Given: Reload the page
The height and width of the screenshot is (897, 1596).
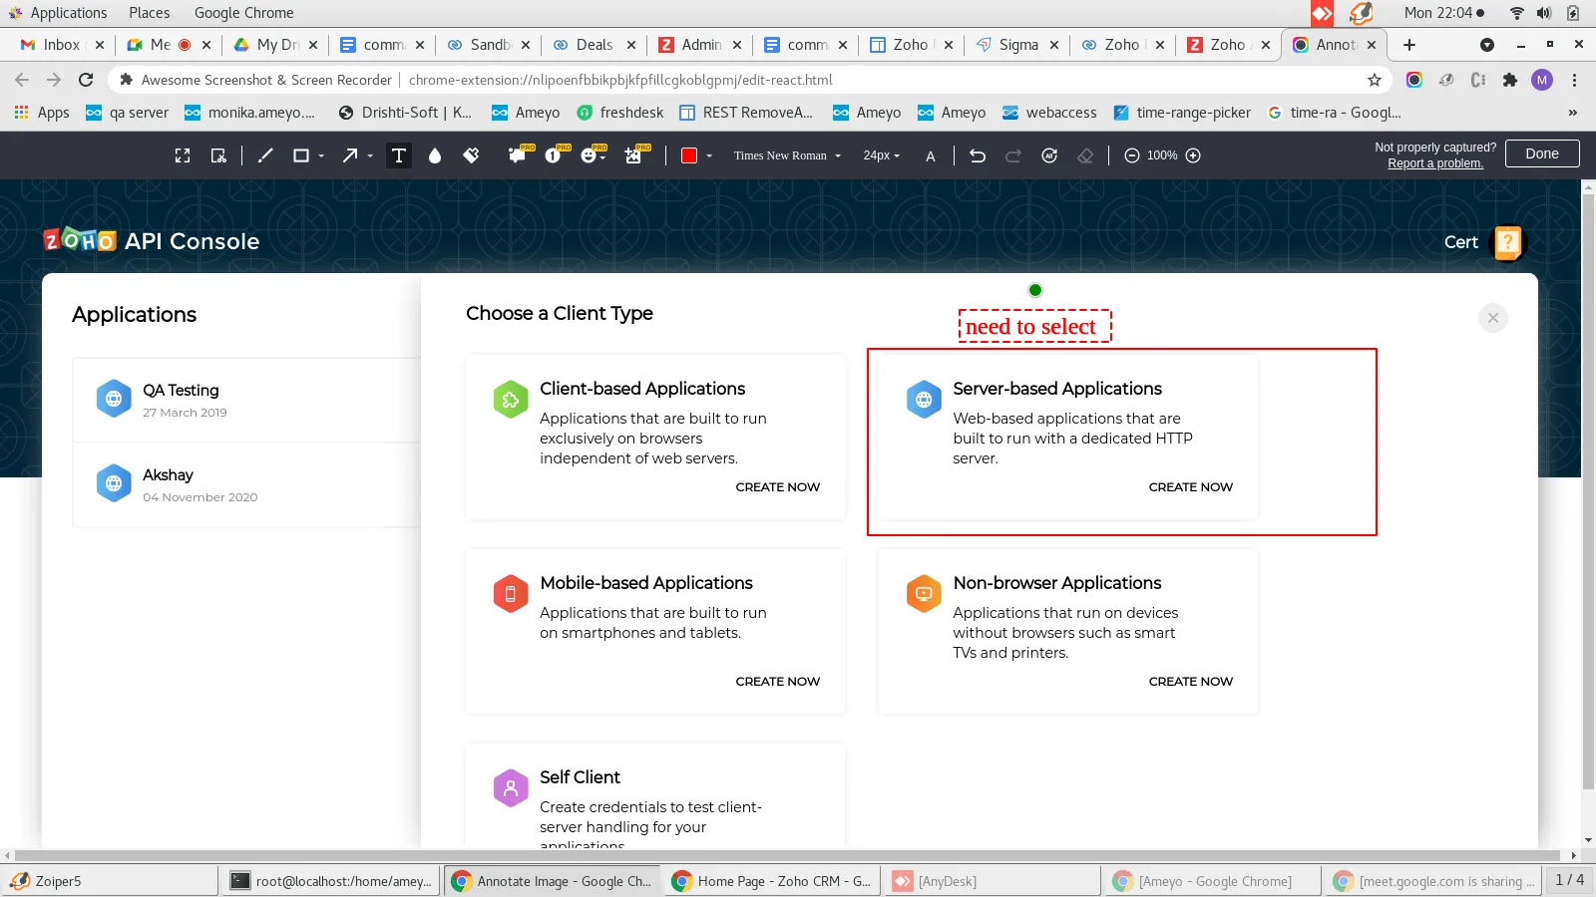Looking at the screenshot, I should click(86, 80).
